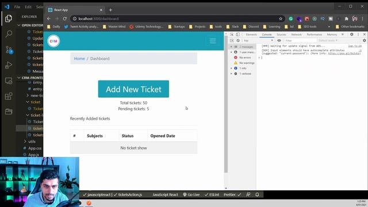Image resolution: width=368 pixels, height=207 pixels.
Task: Open goo.gl link in console message
Action: click(x=344, y=53)
